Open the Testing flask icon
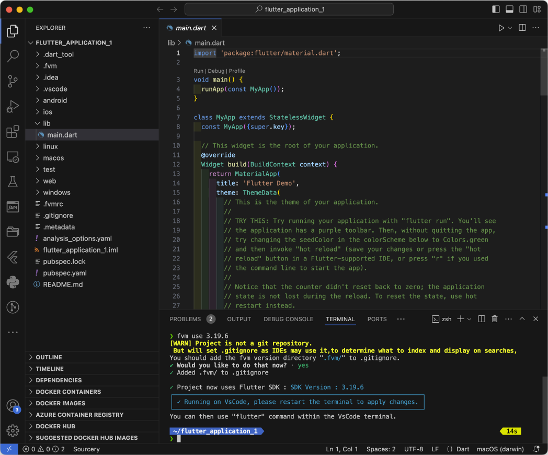The height and width of the screenshot is (455, 548). click(13, 181)
